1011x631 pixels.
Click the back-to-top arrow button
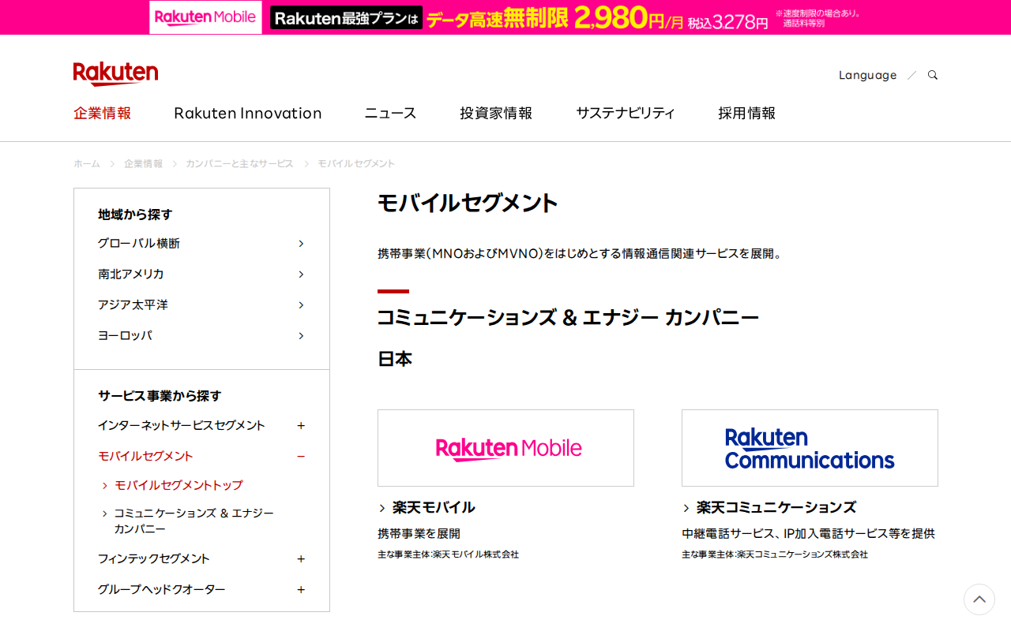979,599
